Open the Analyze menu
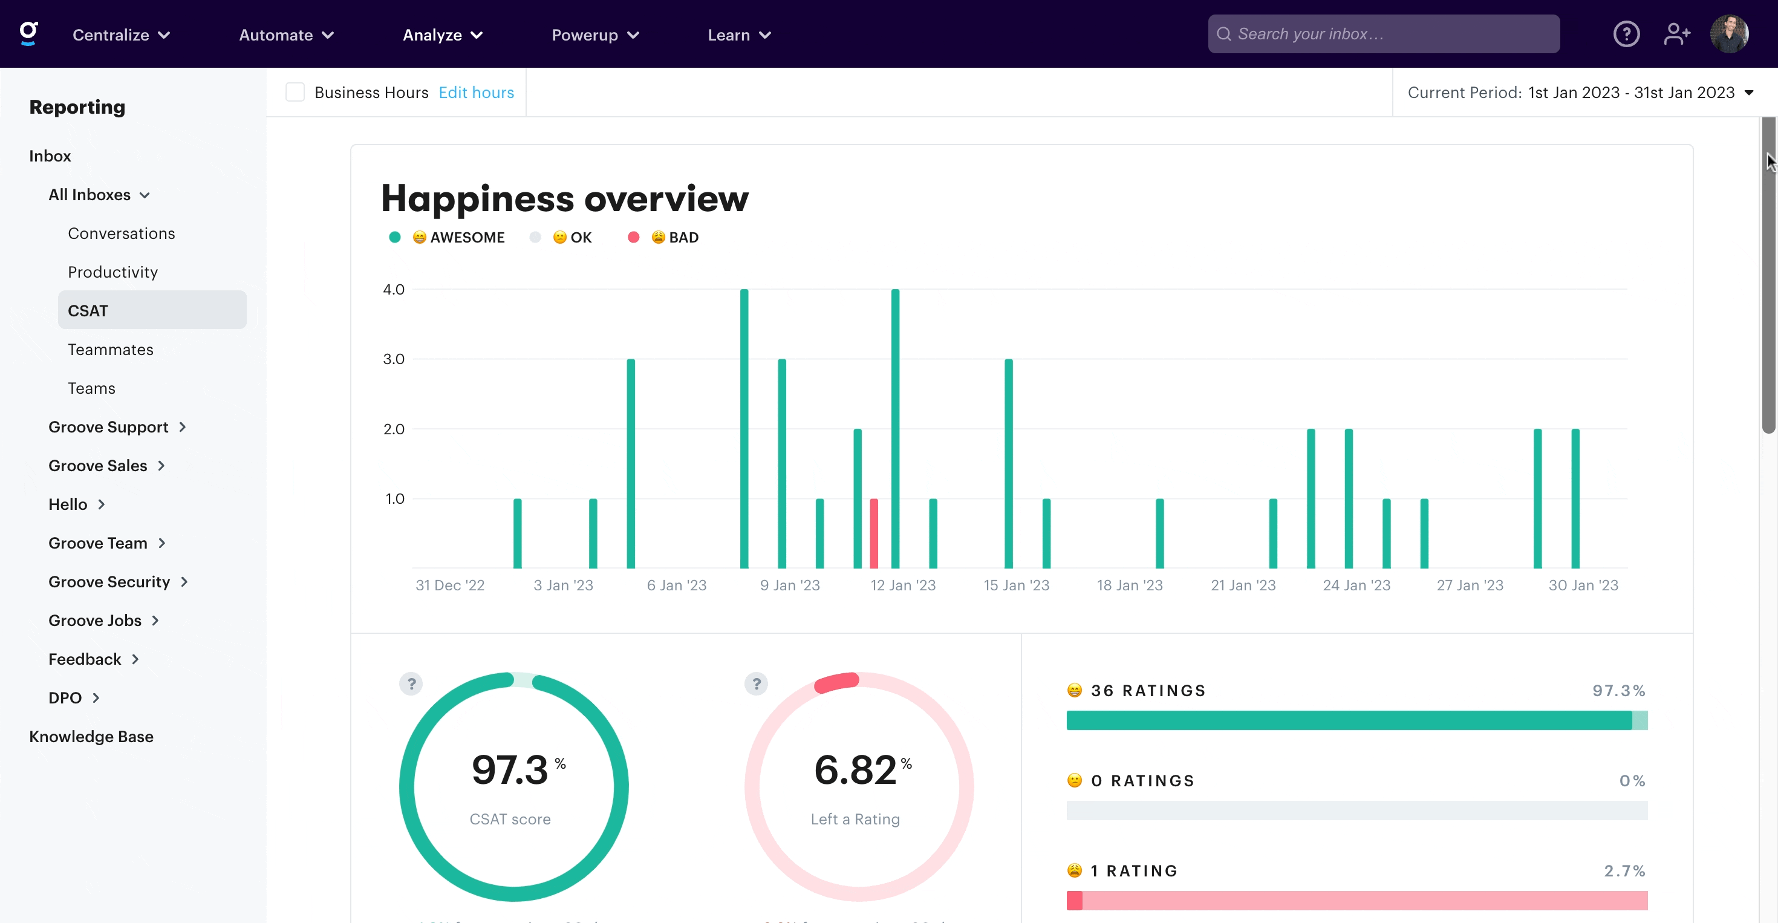 [x=441, y=34]
